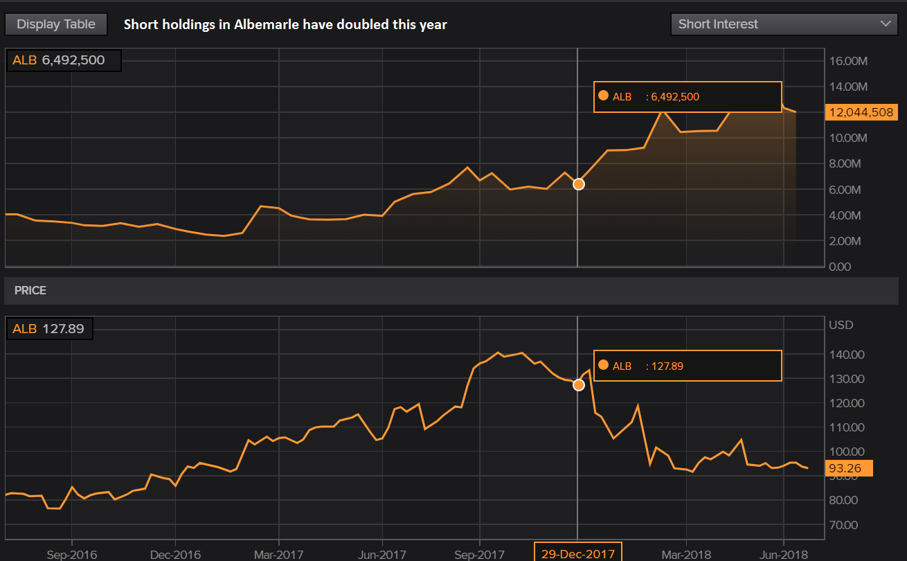907x561 pixels.
Task: Click the 12,044,508 latest value tag
Action: [x=861, y=112]
